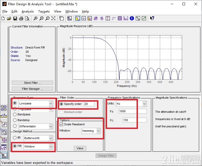Expand the Differentiator type dropdown

[x=51, y=126]
